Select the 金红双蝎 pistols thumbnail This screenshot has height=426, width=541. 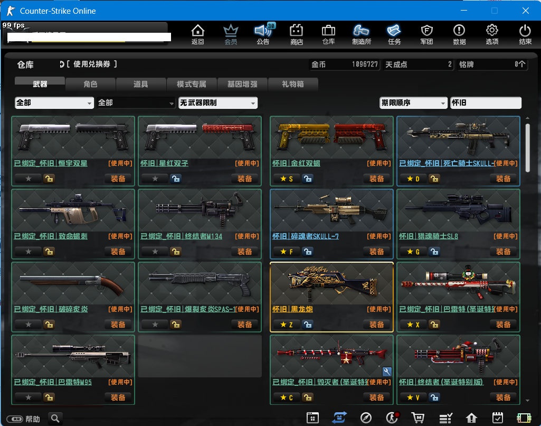pyautogui.click(x=331, y=137)
